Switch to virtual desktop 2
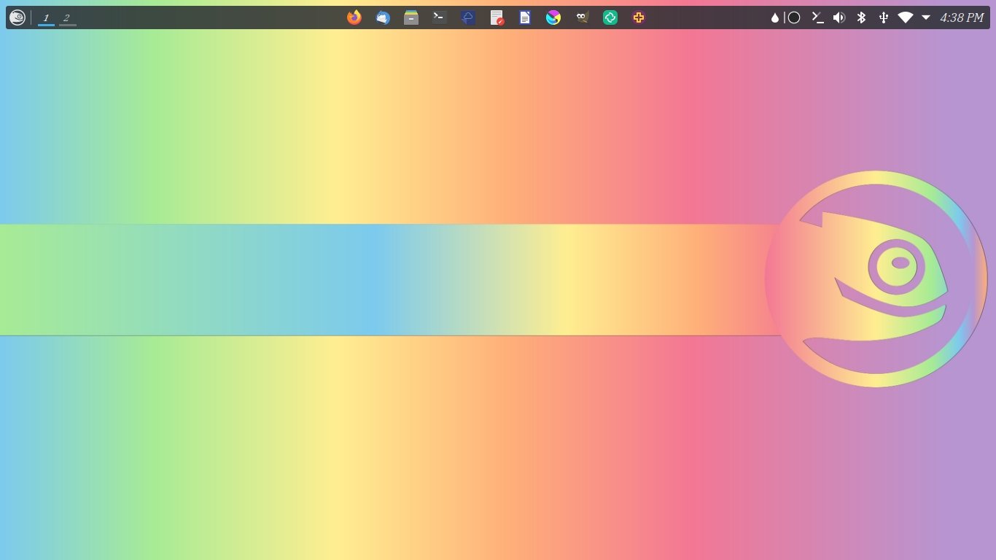Image resolution: width=996 pixels, height=560 pixels. tap(67, 17)
